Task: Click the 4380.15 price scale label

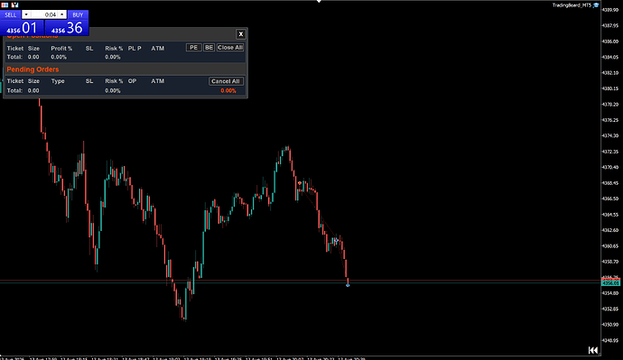Action: click(610, 88)
